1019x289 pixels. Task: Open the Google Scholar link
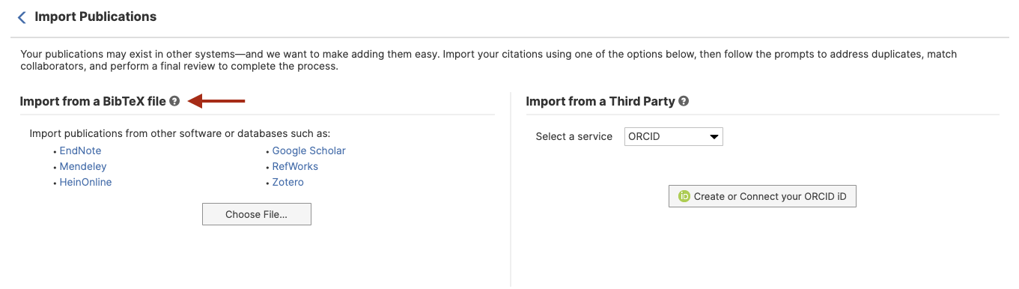point(308,150)
